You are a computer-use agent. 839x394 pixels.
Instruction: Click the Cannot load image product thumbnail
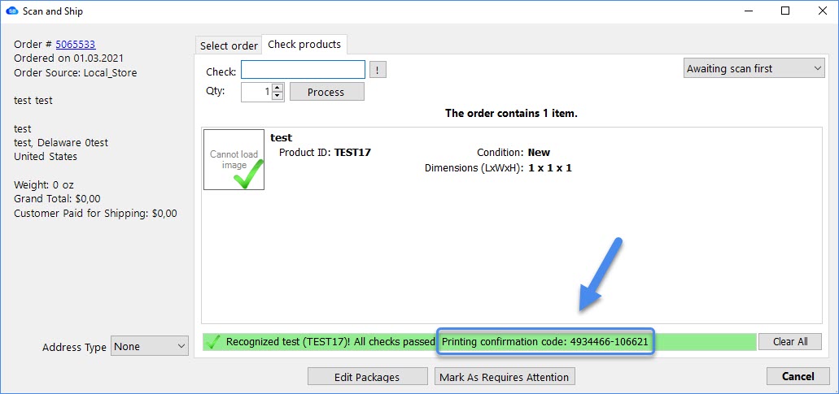click(x=234, y=159)
